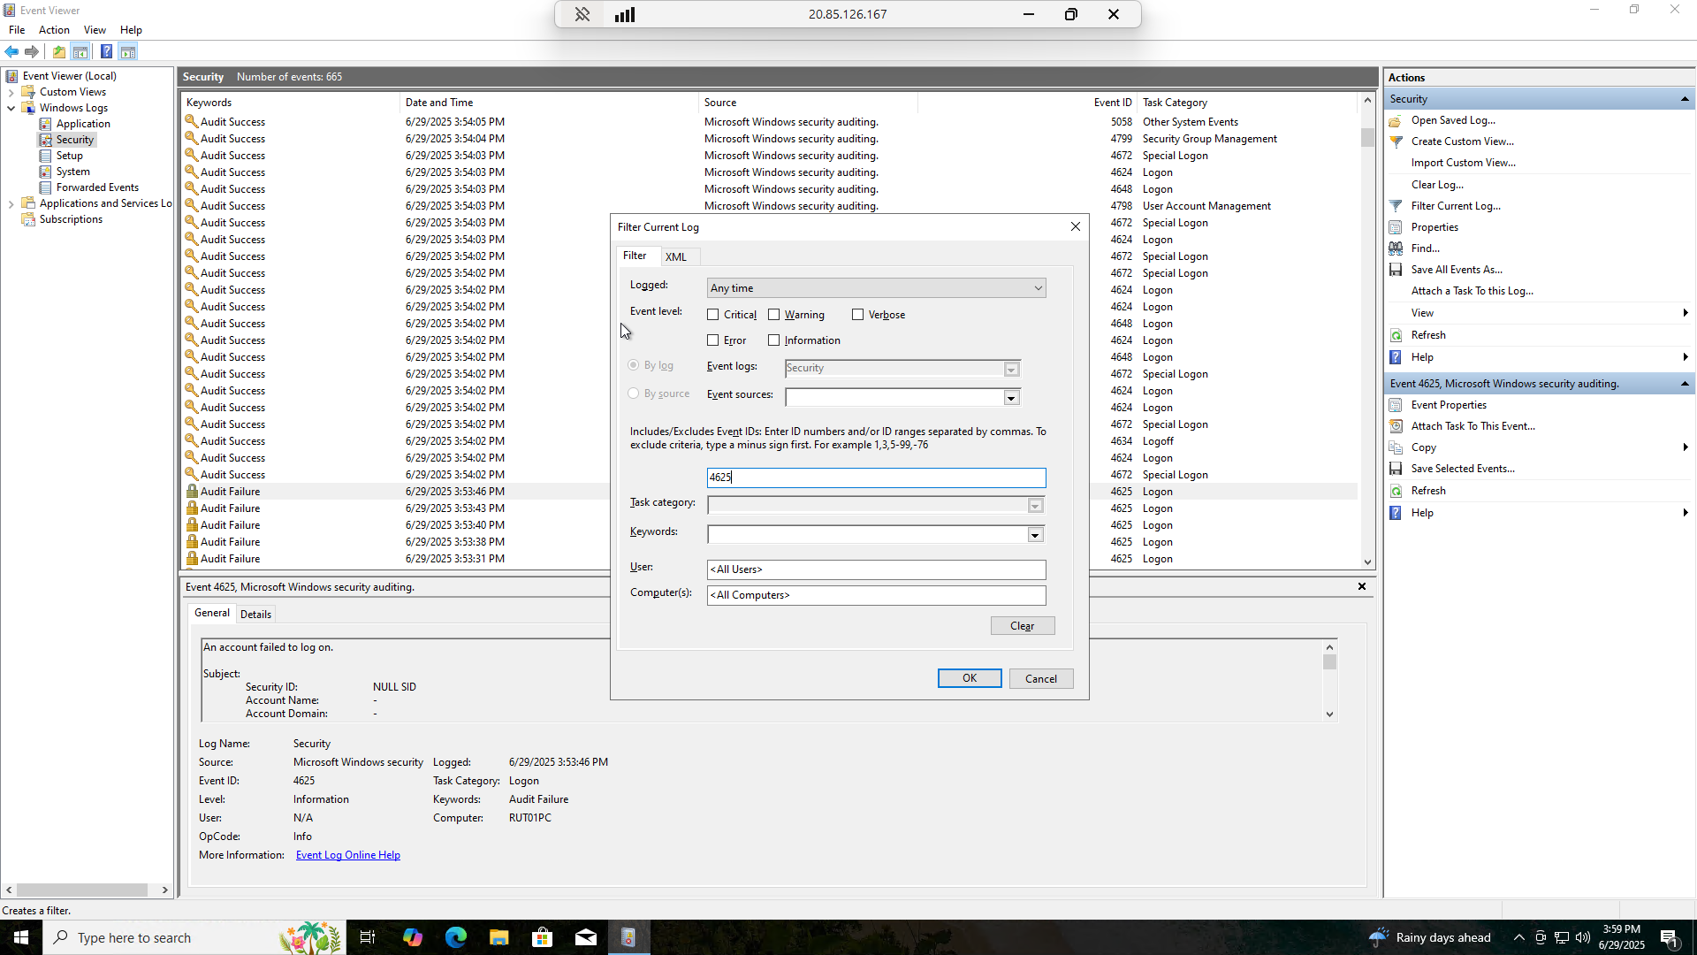
Task: Select the By source radio button
Action: [x=634, y=393]
